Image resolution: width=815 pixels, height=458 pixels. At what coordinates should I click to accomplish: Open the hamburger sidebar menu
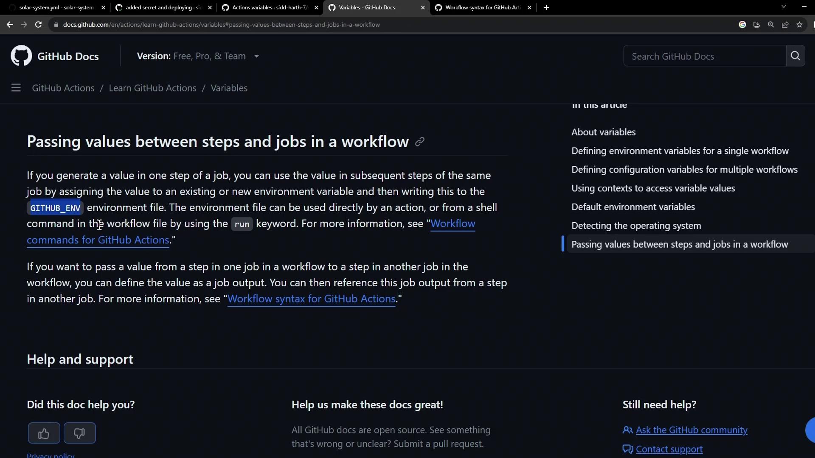tap(16, 88)
